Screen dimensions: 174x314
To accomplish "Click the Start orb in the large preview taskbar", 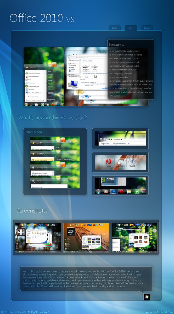I will click(26, 105).
